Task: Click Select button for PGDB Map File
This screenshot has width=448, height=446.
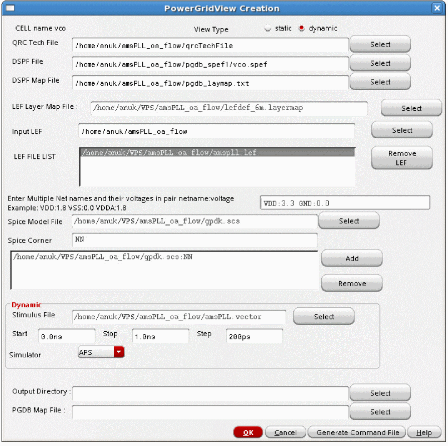Action: coord(380,412)
